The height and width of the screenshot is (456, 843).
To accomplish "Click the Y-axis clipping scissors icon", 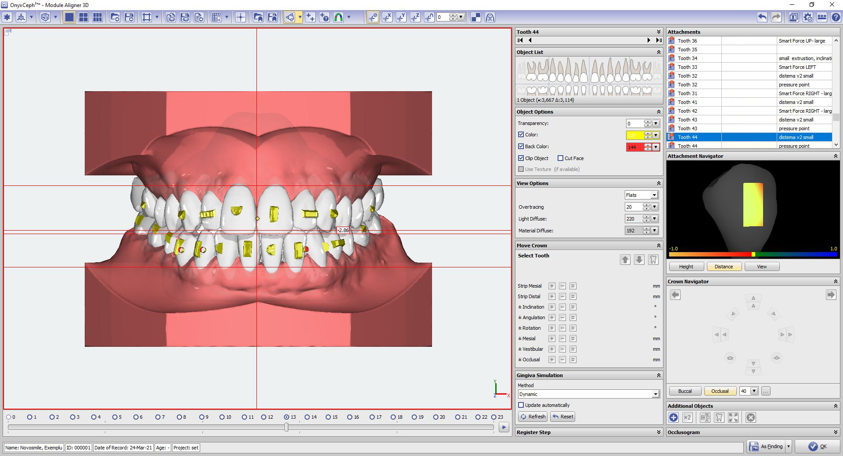I will 401,17.
